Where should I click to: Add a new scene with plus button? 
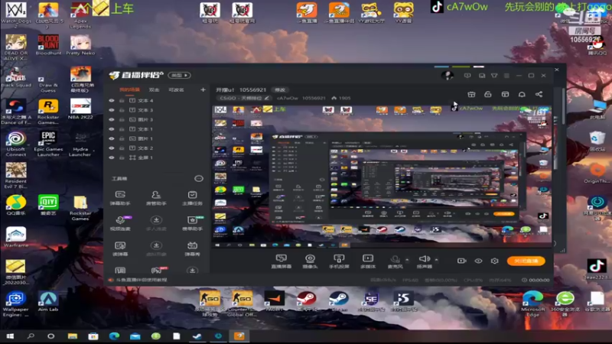pyautogui.click(x=203, y=89)
